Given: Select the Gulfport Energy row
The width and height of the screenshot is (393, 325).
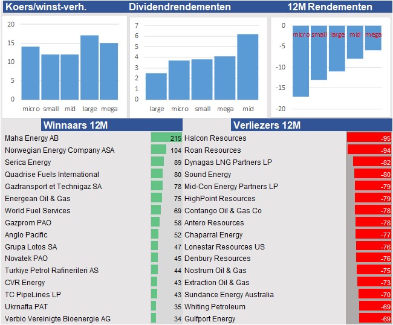Looking at the screenshot, I should pos(210,319).
